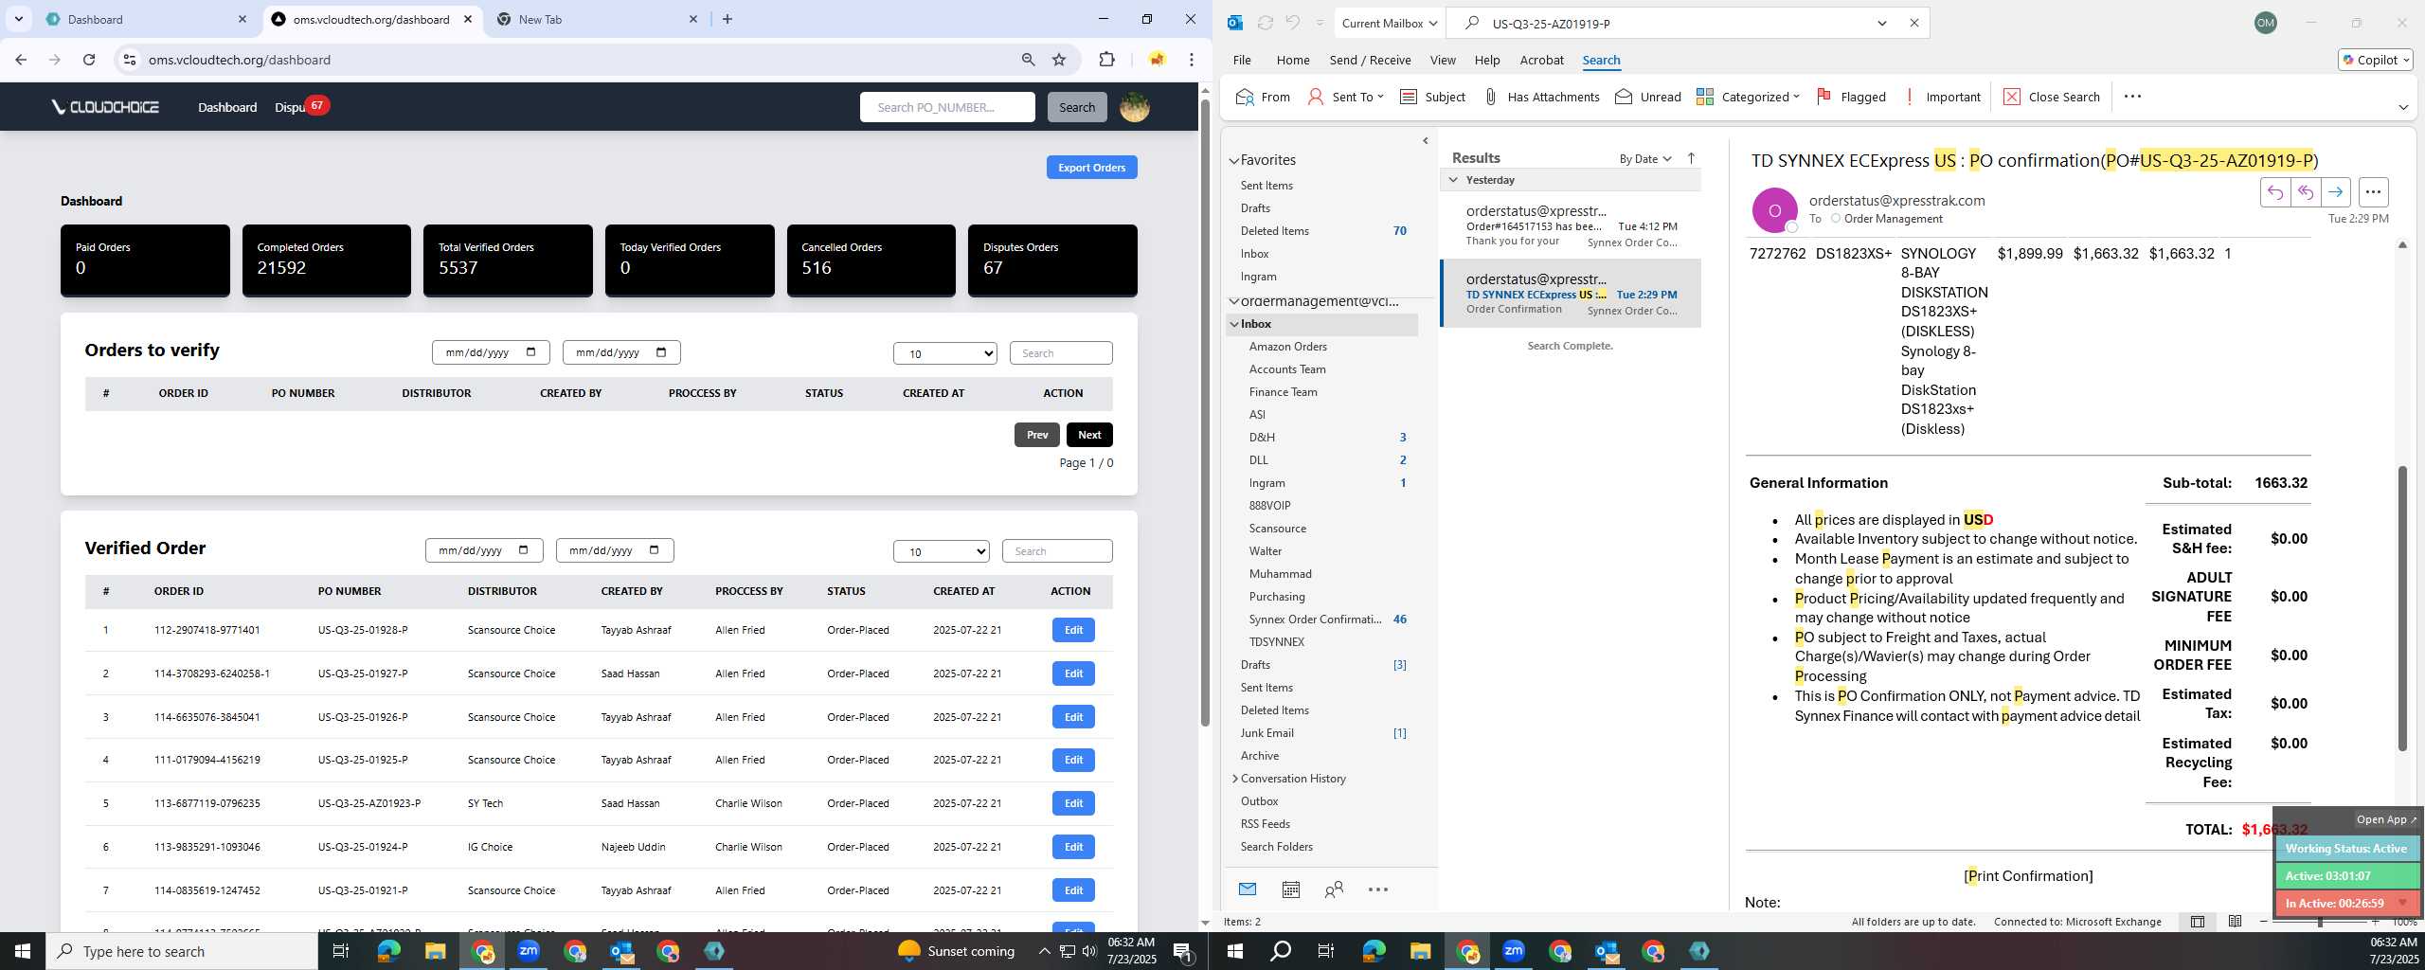Click the start date field in Verified Order
The width and height of the screenshot is (2425, 970).
pos(484,550)
